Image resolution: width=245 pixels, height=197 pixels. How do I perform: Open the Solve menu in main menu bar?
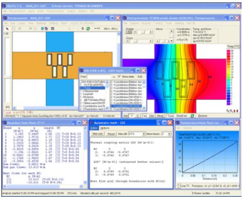click(41, 11)
